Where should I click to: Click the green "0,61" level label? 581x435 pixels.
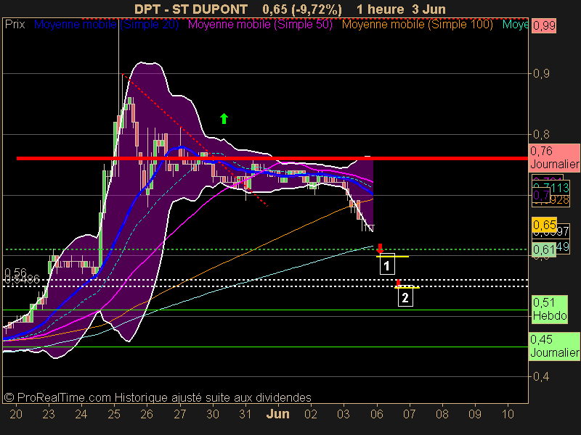[x=544, y=250]
